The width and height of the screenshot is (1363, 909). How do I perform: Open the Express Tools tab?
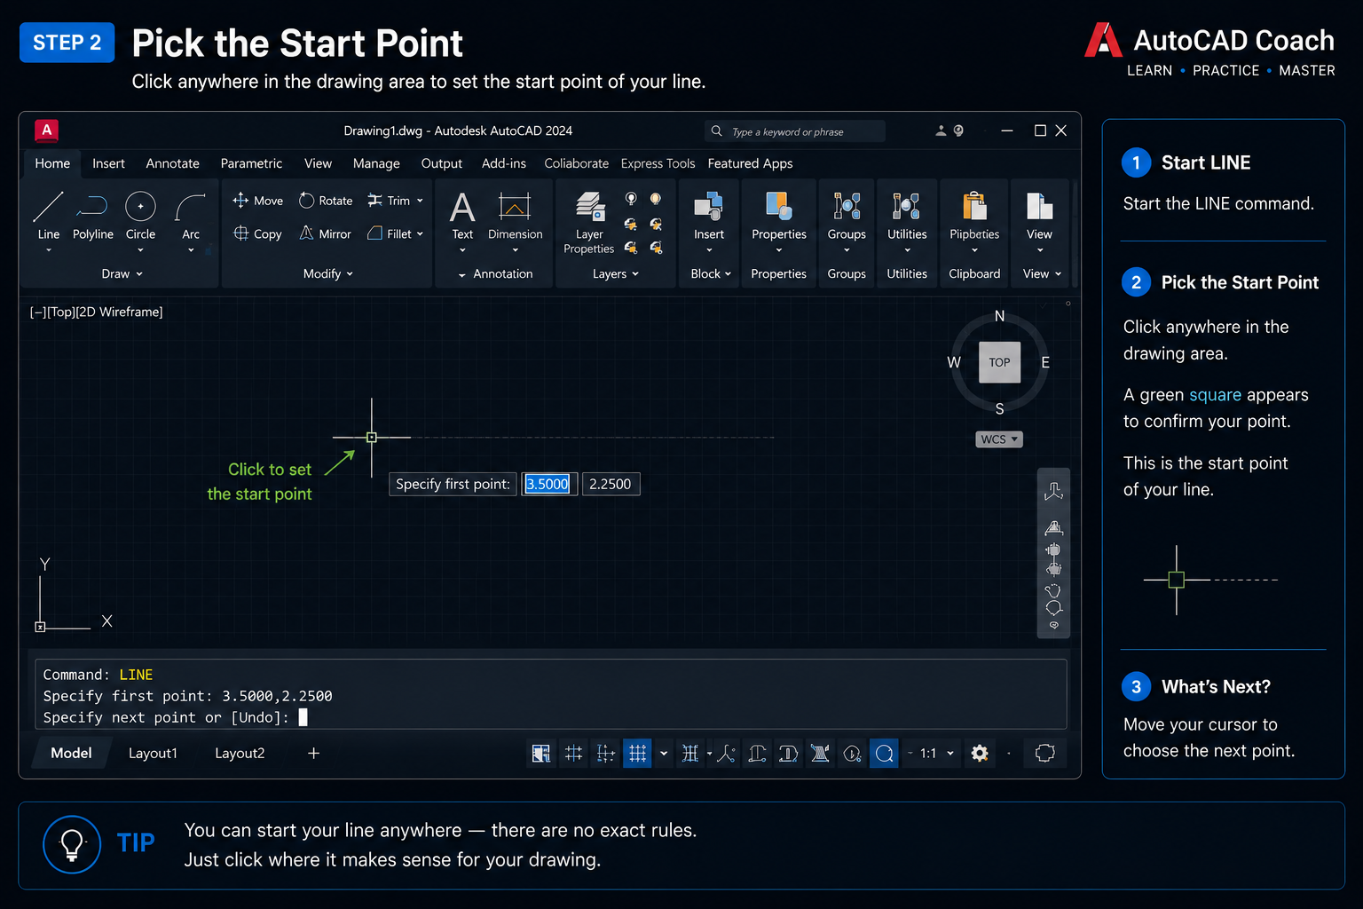(658, 163)
